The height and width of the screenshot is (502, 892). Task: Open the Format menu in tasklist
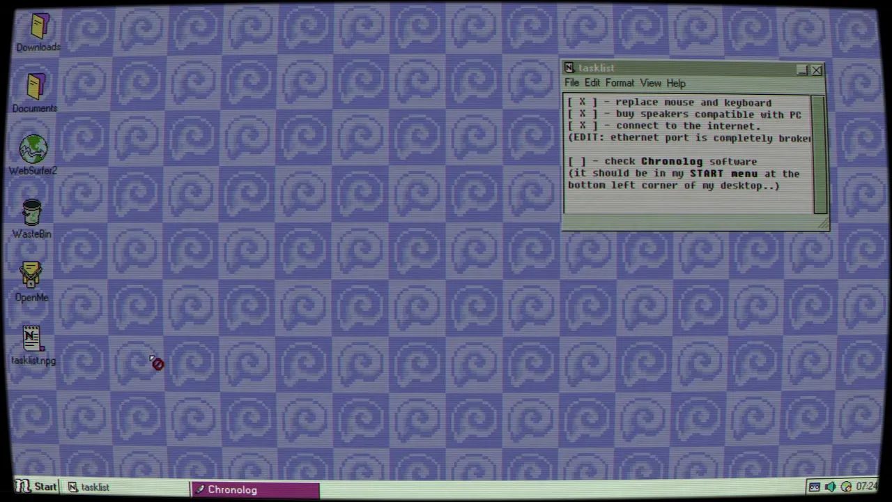[x=620, y=83]
